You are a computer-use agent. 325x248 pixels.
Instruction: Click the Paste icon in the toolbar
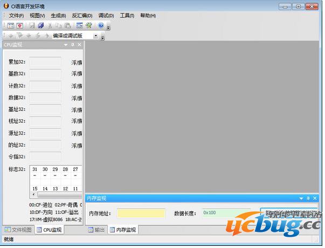tap(67, 26)
